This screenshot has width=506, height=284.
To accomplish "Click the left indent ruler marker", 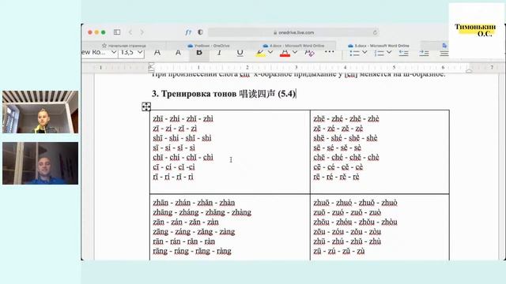I will coord(151,68).
